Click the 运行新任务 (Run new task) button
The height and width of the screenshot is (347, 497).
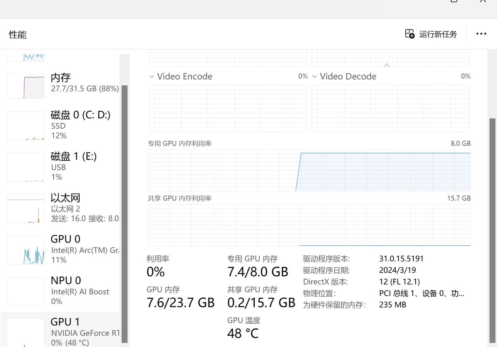[431, 34]
